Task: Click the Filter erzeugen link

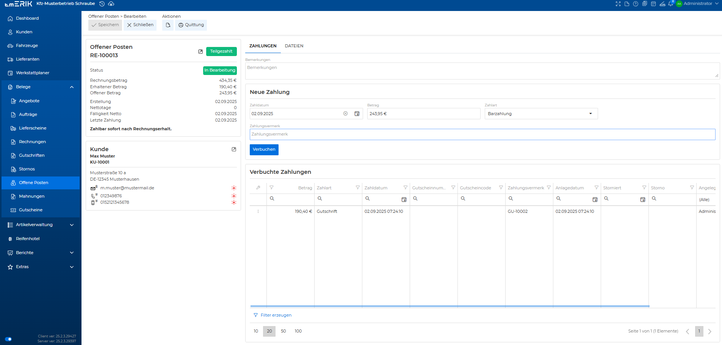Action: tap(273, 315)
